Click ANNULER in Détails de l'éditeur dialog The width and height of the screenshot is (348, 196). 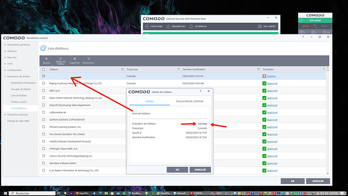click(200, 170)
